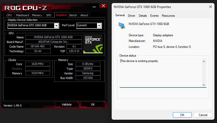This screenshot has width=217, height=123.
Task: Select the SPD tab
Action: 49,15
